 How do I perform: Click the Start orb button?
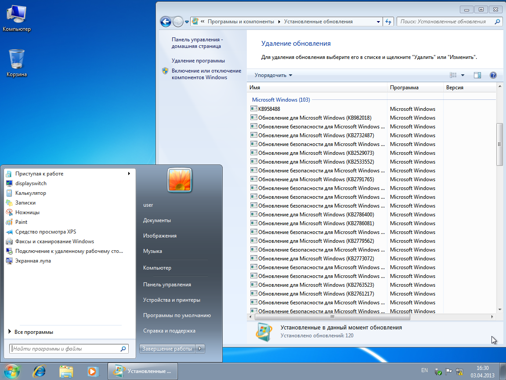[12, 370]
